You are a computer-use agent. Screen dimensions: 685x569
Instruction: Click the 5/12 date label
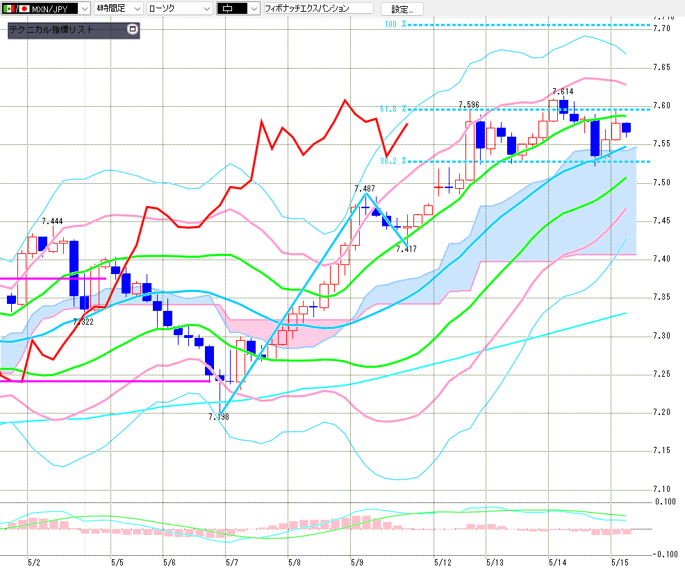coord(443,563)
